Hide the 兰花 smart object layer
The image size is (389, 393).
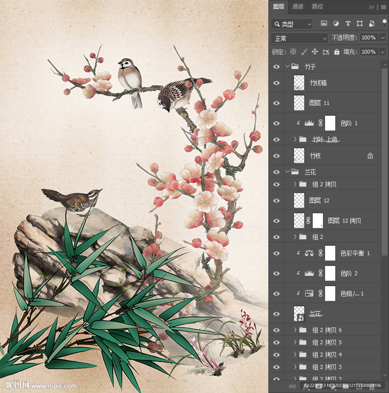coord(276,314)
